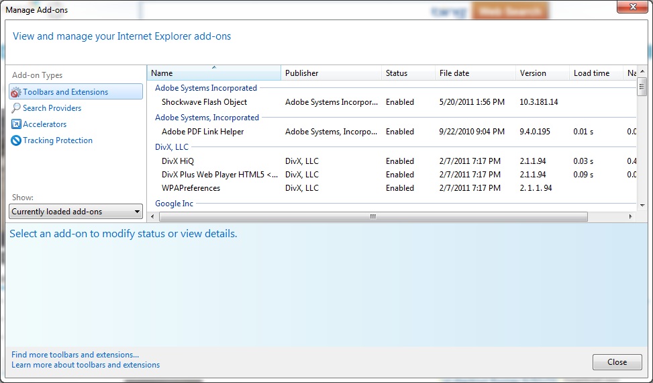Click the Search Providers magnifier icon

click(16, 108)
